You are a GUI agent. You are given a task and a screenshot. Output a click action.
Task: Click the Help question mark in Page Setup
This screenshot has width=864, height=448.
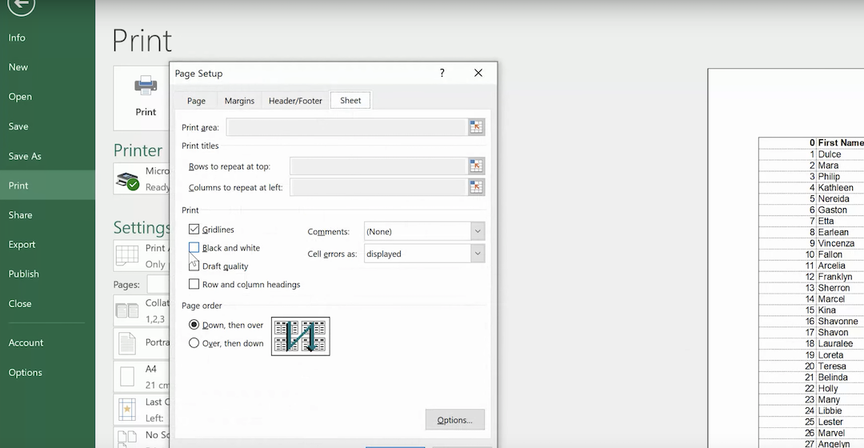tap(442, 73)
